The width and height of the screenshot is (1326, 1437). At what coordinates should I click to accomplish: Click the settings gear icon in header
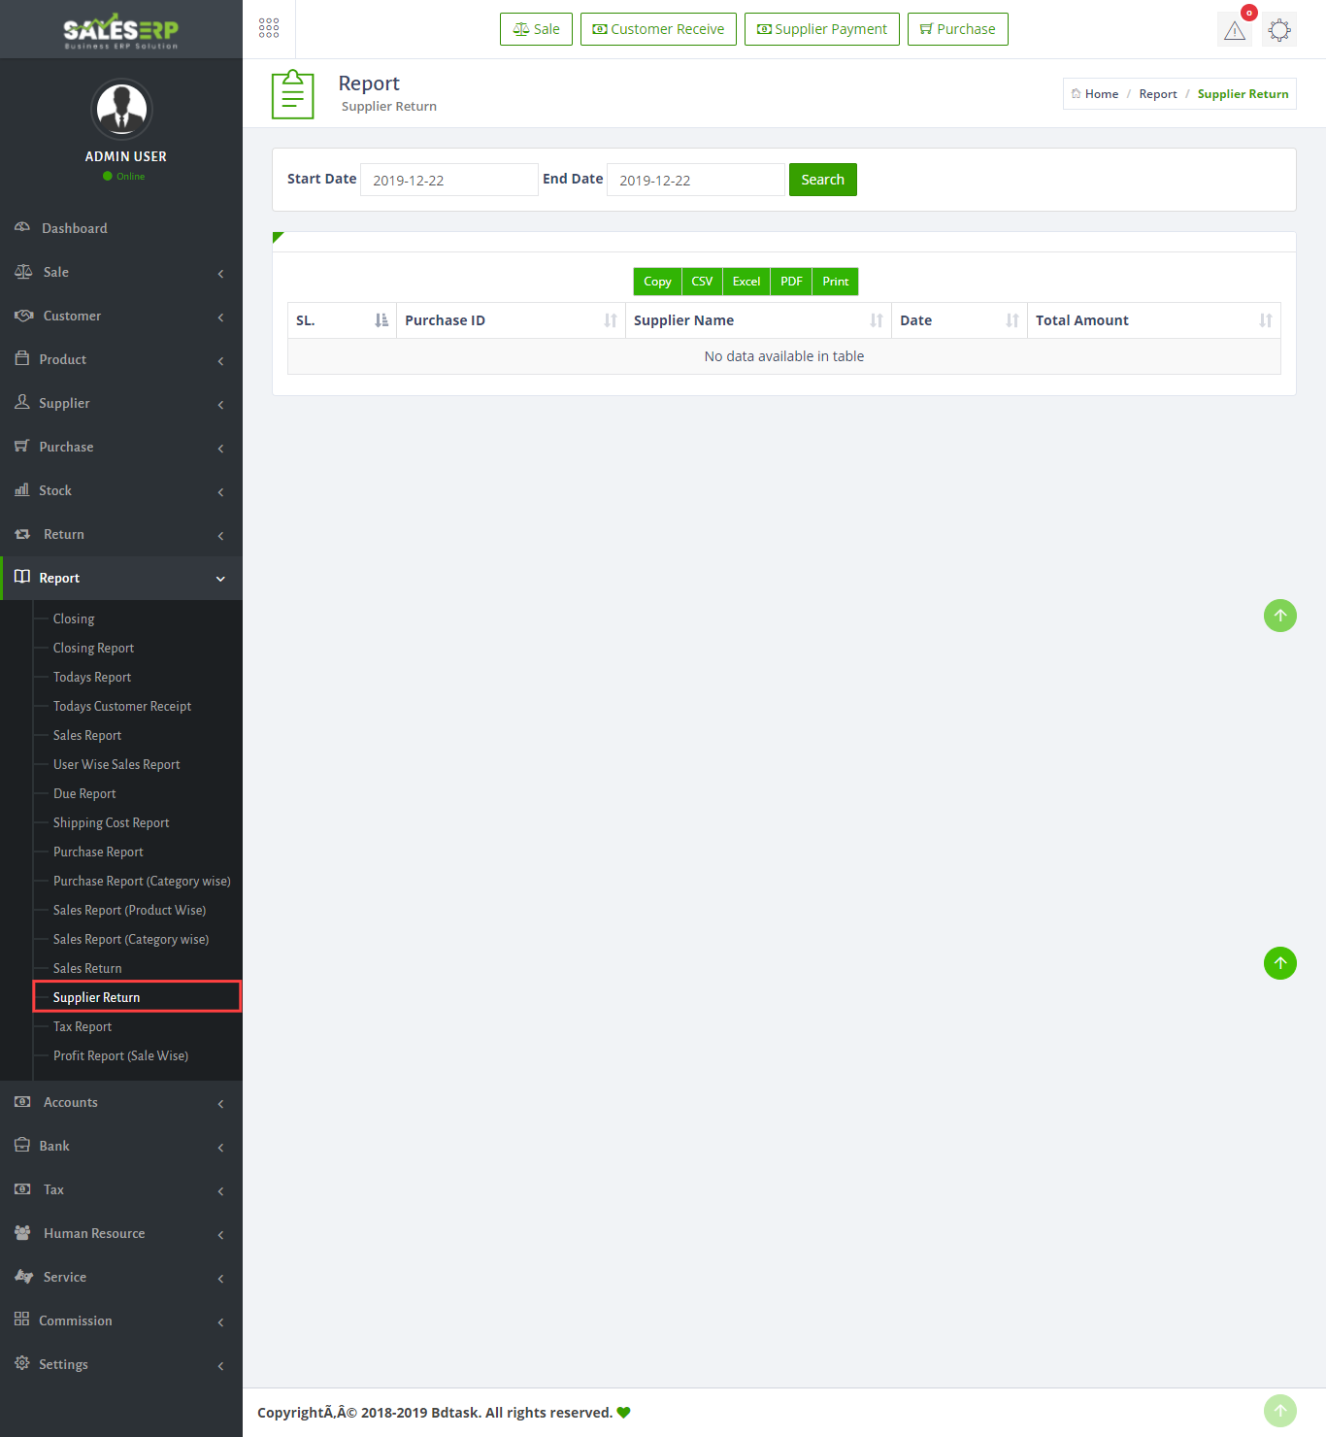pyautogui.click(x=1279, y=30)
